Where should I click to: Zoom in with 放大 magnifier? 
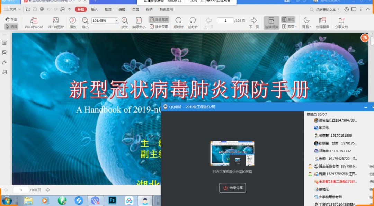coord(125,23)
